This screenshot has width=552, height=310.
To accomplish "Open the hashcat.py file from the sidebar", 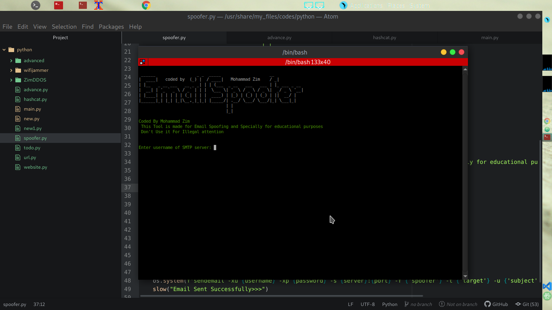I will pos(34,99).
